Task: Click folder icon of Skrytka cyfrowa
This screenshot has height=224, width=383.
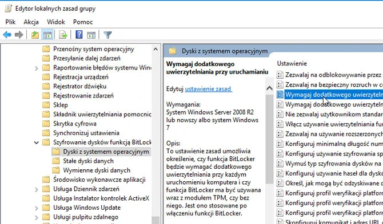Action: [46, 124]
